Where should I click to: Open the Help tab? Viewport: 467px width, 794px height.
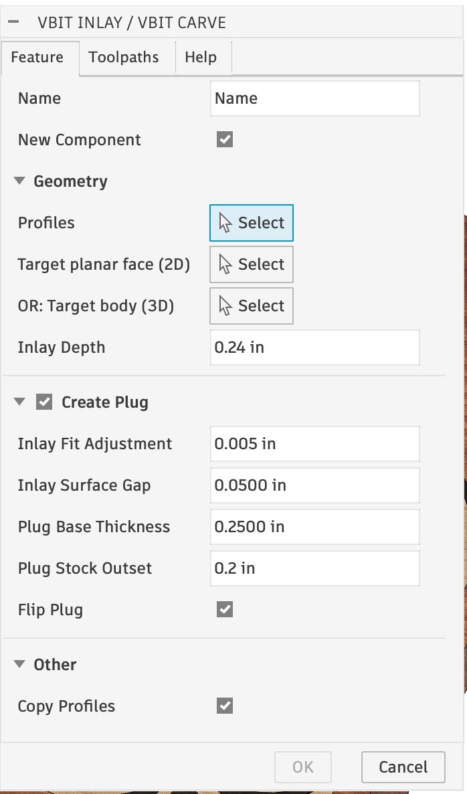point(201,57)
